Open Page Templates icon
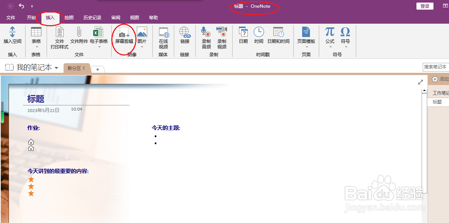Viewport: 449px width, 223px height. tap(306, 32)
